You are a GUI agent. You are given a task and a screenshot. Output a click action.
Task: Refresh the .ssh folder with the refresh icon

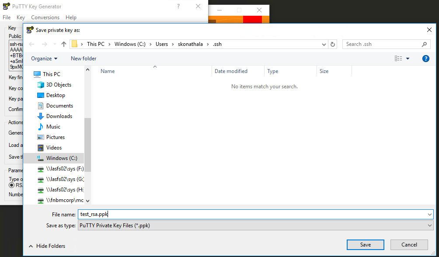[x=332, y=44]
